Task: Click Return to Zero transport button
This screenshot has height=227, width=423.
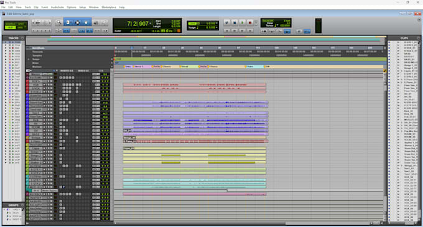Action: click(x=227, y=30)
